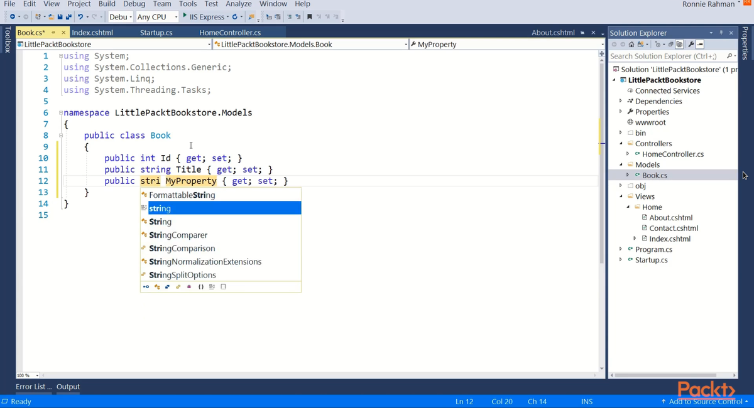Click the browser refresh icon beside IIS Express
The image size is (754, 408).
[234, 16]
